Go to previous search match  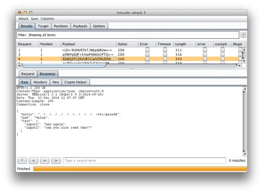click(34, 160)
